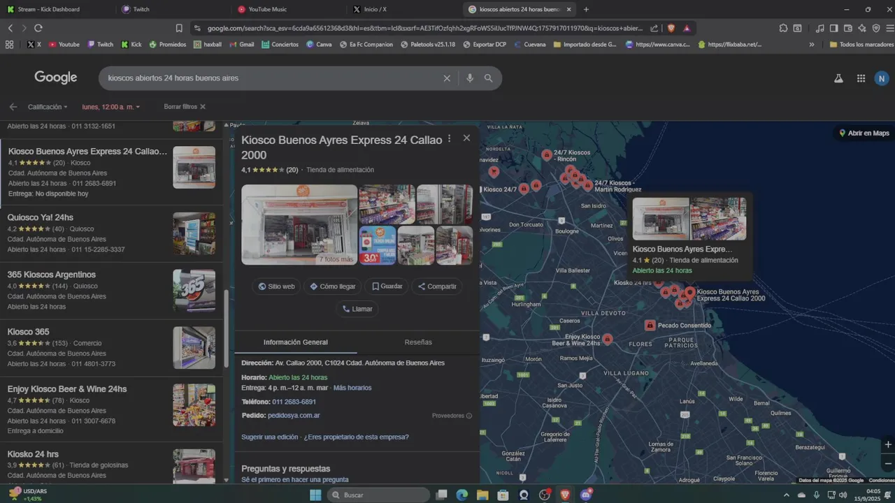Screen dimensions: 895x503
Task: Open the lunes, 12:00 a. m. dropdown
Action: (x=111, y=107)
